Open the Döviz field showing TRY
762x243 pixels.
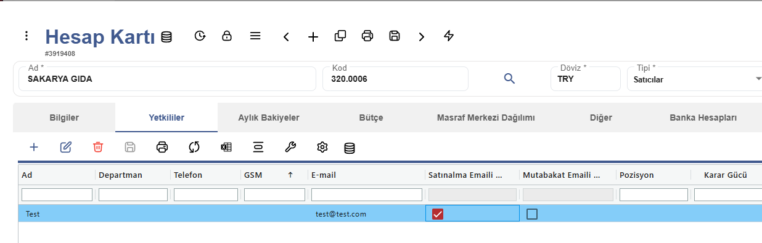pyautogui.click(x=585, y=79)
